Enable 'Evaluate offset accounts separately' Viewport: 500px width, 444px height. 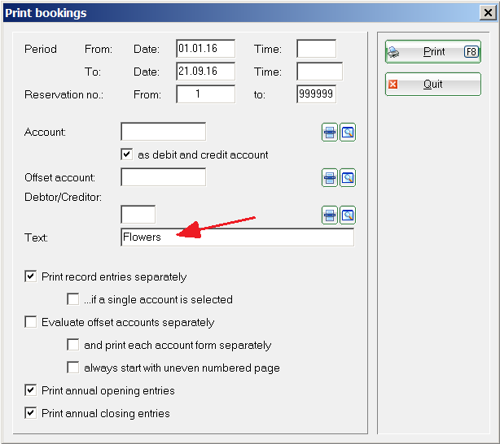click(x=30, y=322)
